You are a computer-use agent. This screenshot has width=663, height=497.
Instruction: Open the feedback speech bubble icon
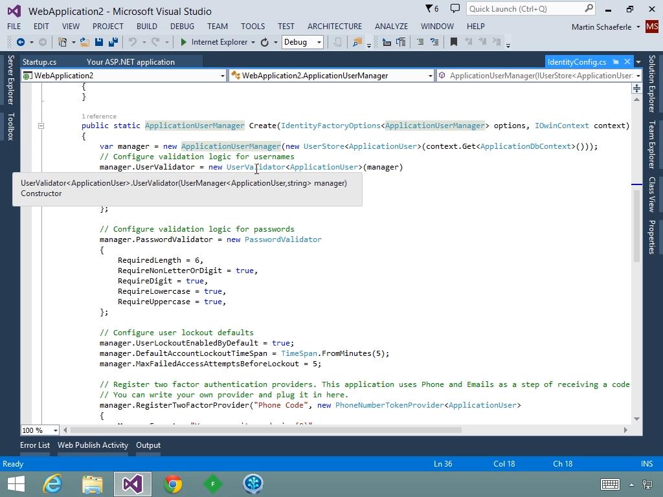tap(455, 8)
